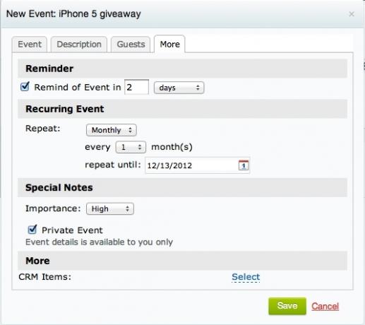This screenshot has width=365, height=325.
Task: Click the Select link for CRM Items
Action: [x=246, y=277]
